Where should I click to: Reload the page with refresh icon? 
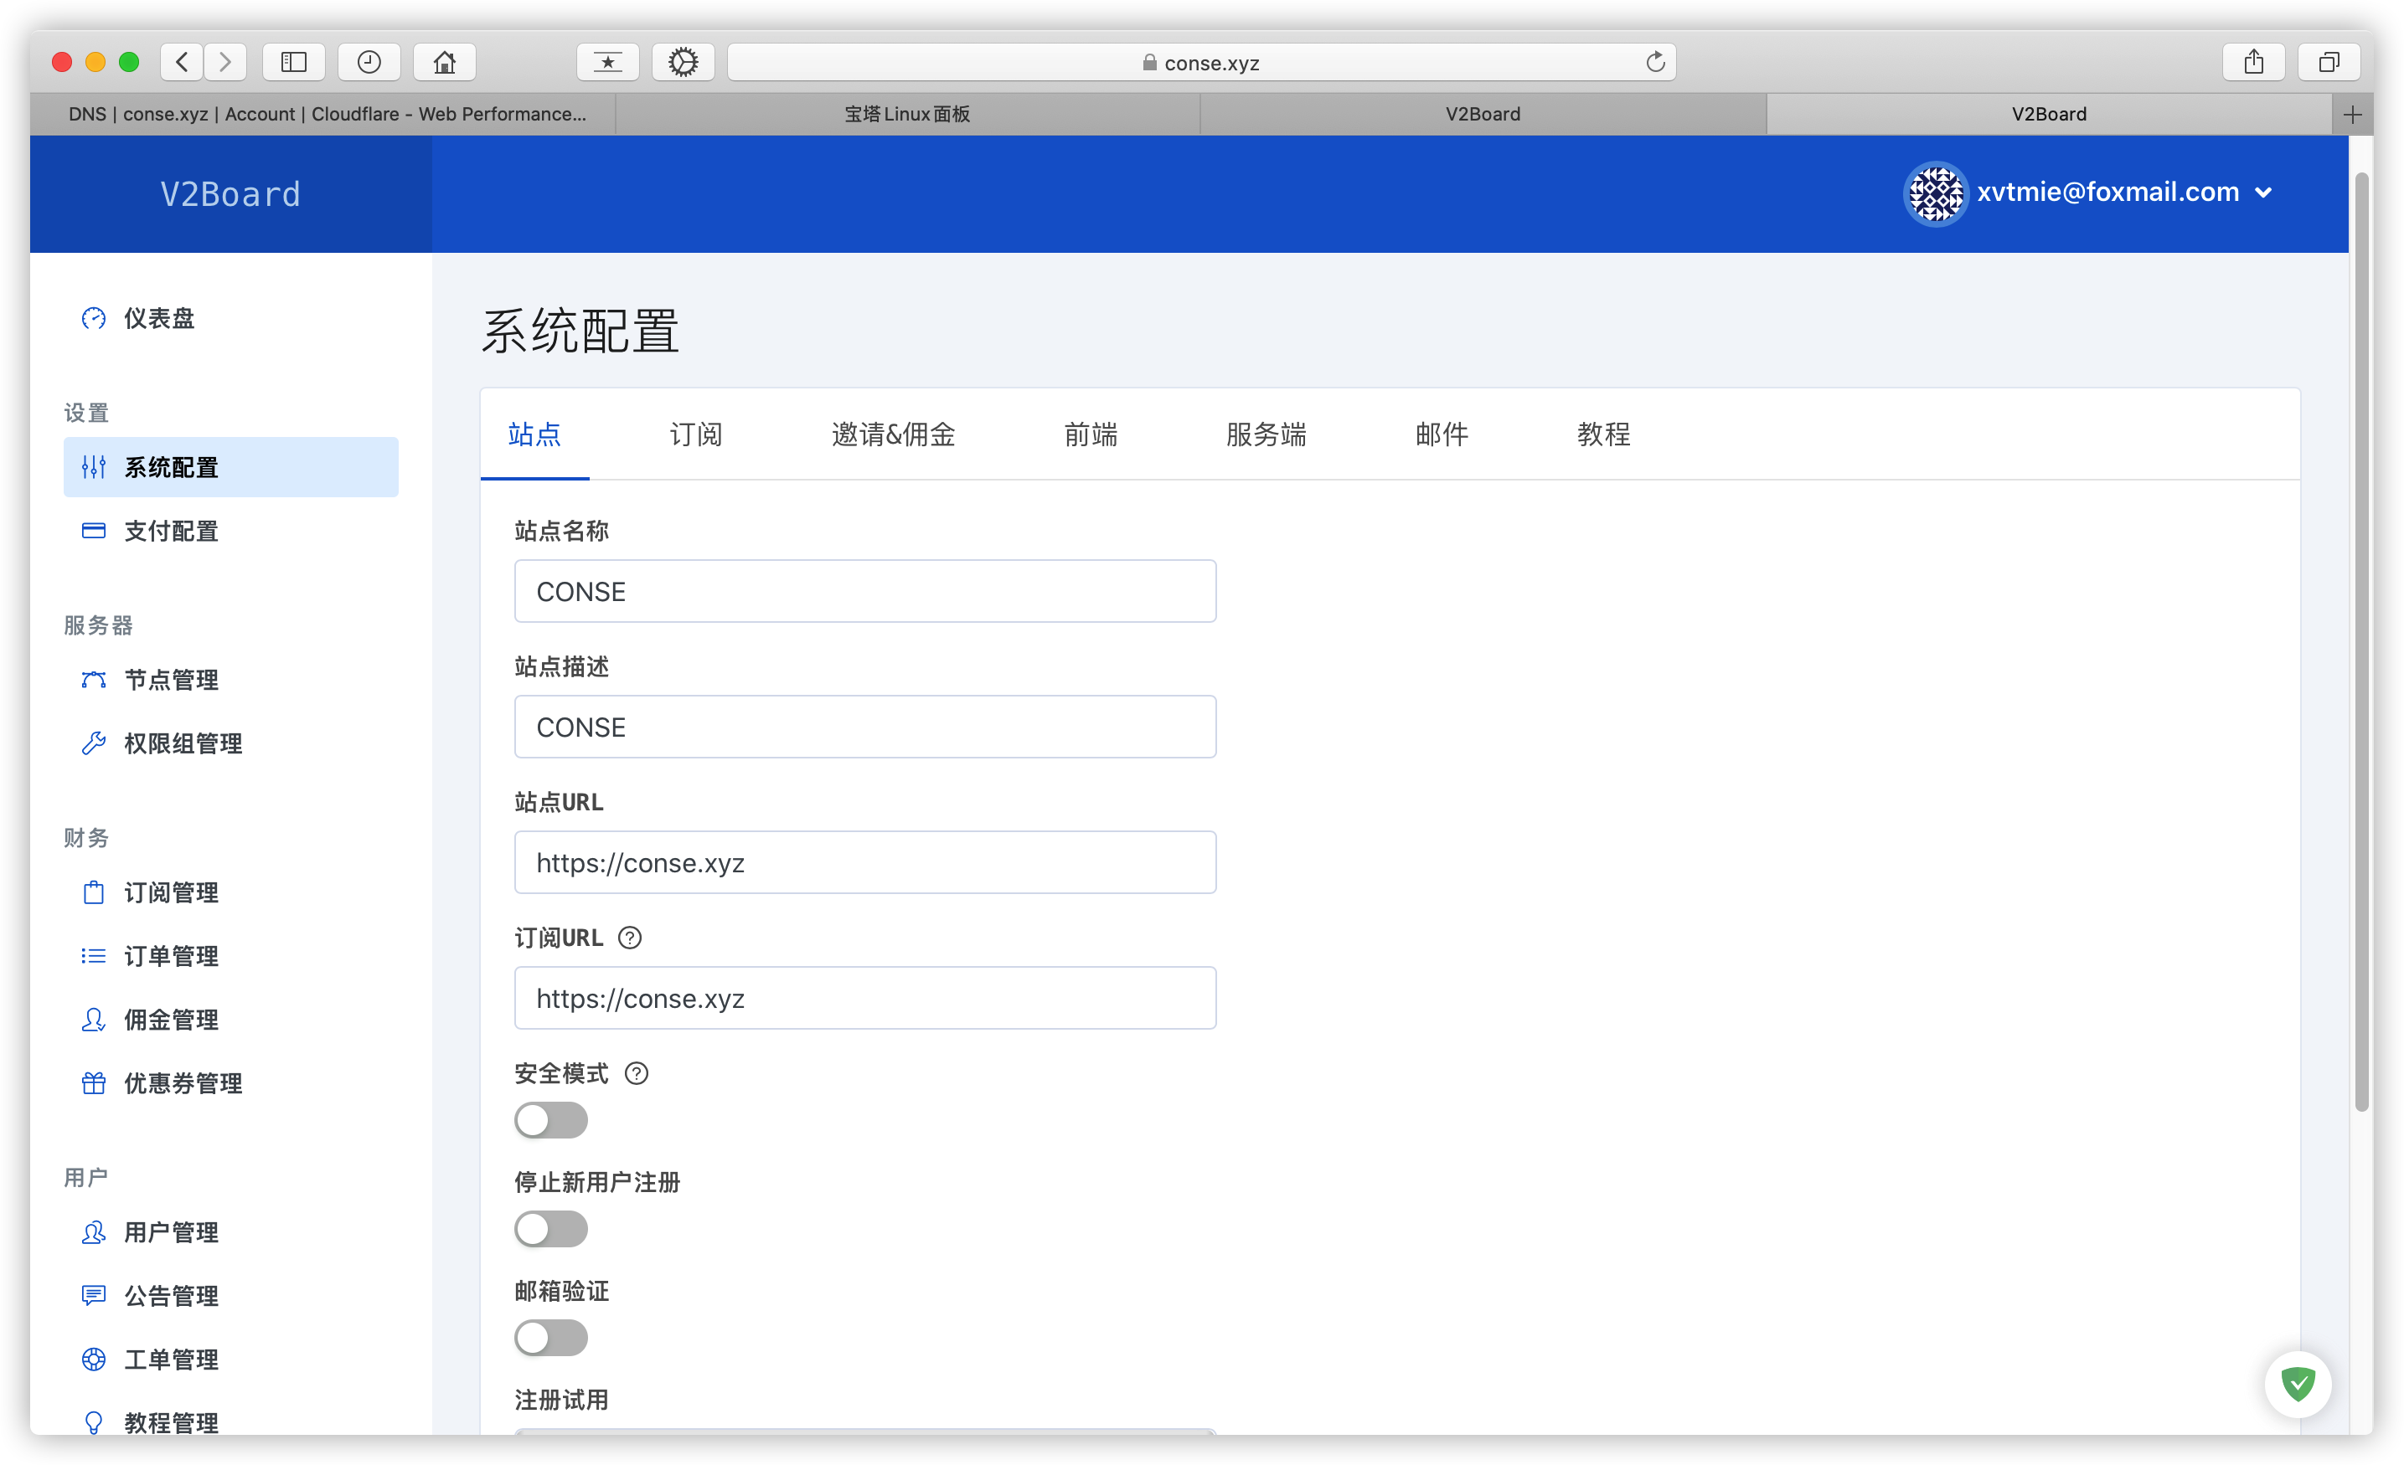[1654, 63]
